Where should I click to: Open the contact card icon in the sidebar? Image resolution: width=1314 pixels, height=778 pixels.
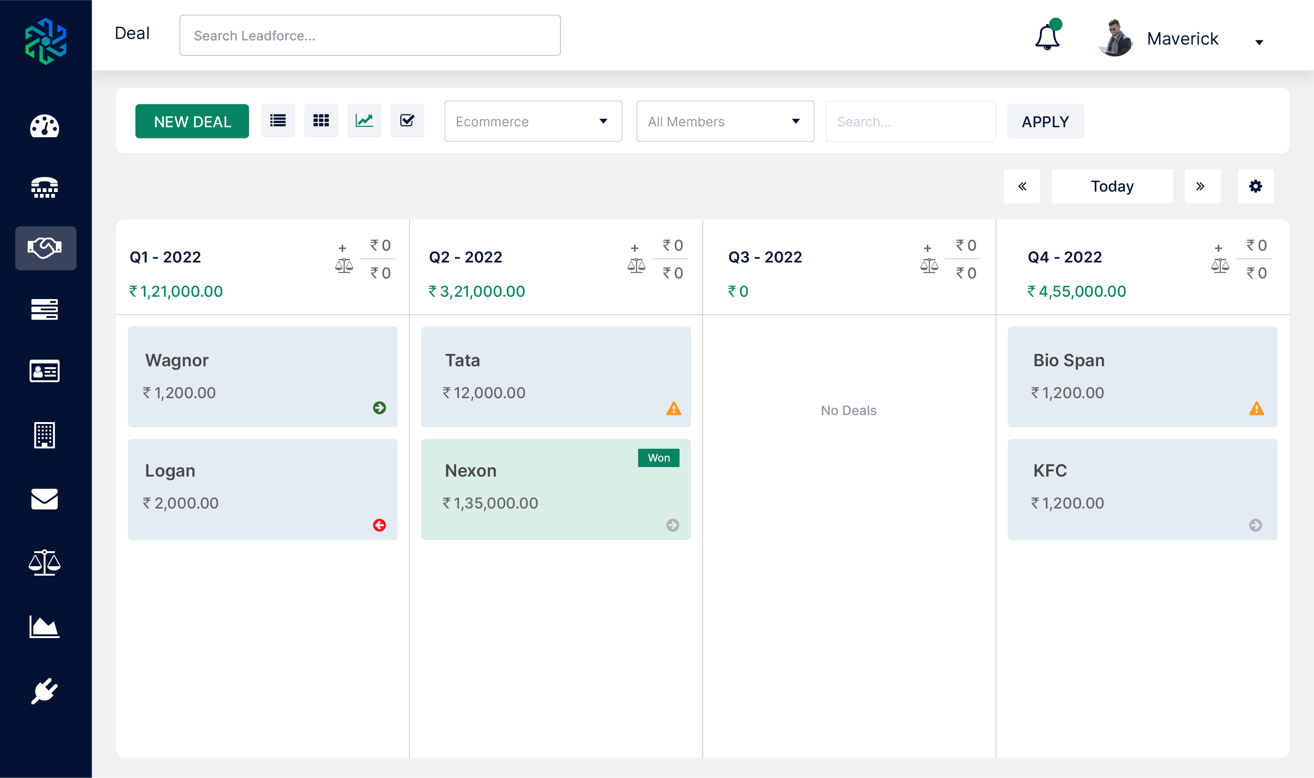46,371
